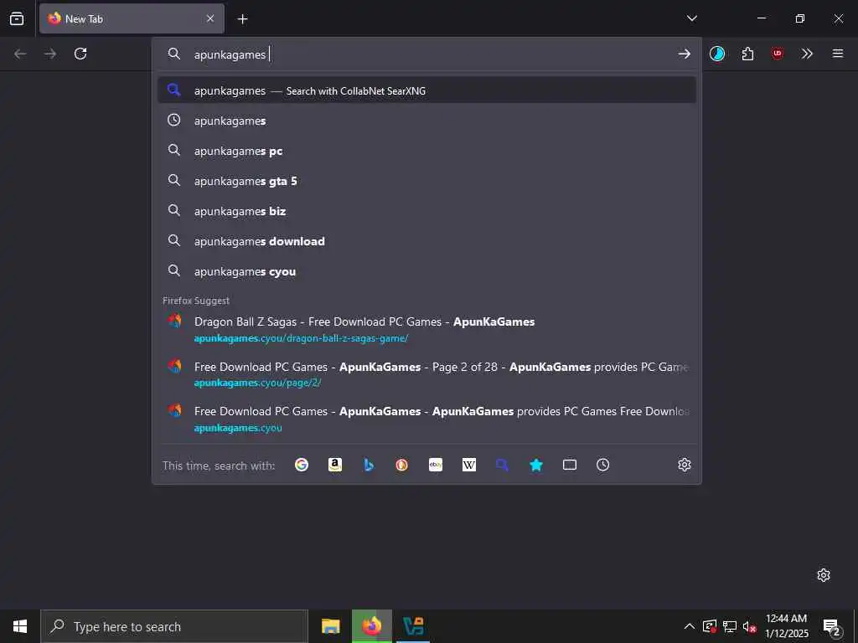This screenshot has width=858, height=643.
Task: Show more tools overflow chevrons
Action: click(x=807, y=54)
